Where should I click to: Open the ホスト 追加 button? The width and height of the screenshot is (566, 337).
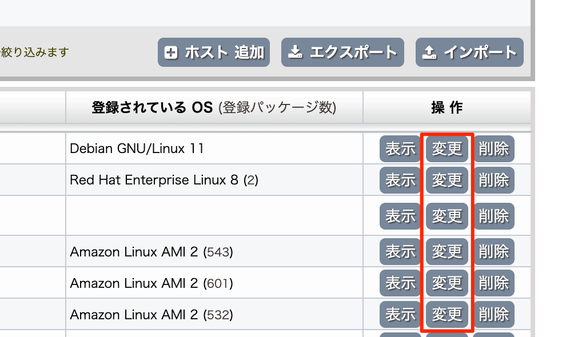[x=214, y=53]
